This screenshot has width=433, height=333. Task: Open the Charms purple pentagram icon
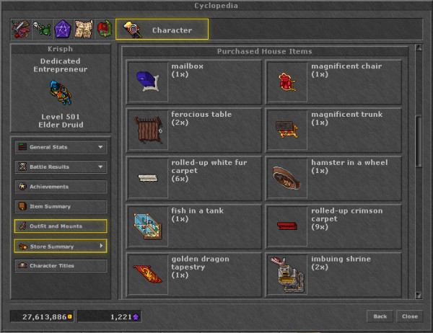coord(63,29)
